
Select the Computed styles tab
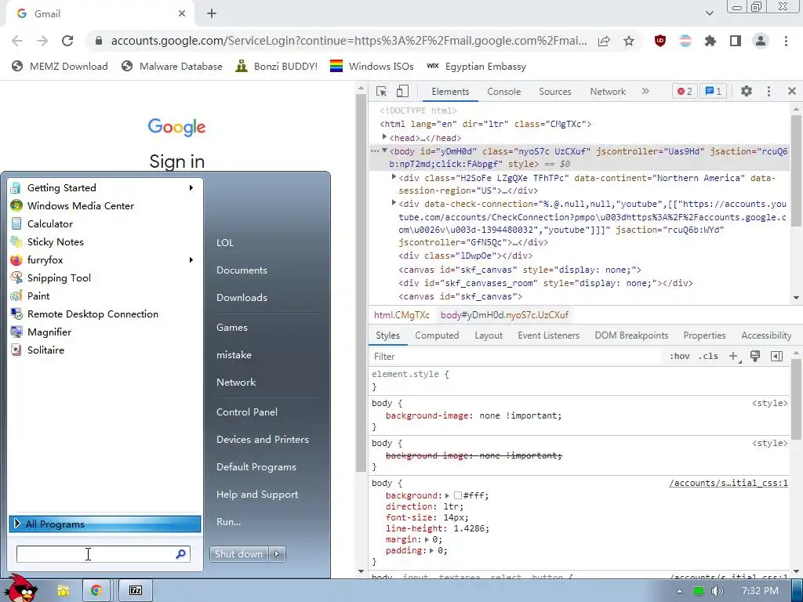437,335
